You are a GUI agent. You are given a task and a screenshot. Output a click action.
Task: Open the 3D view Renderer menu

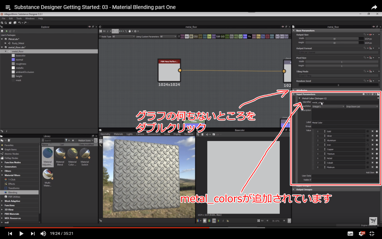tap(189, 134)
